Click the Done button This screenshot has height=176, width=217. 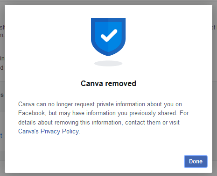click(196, 161)
